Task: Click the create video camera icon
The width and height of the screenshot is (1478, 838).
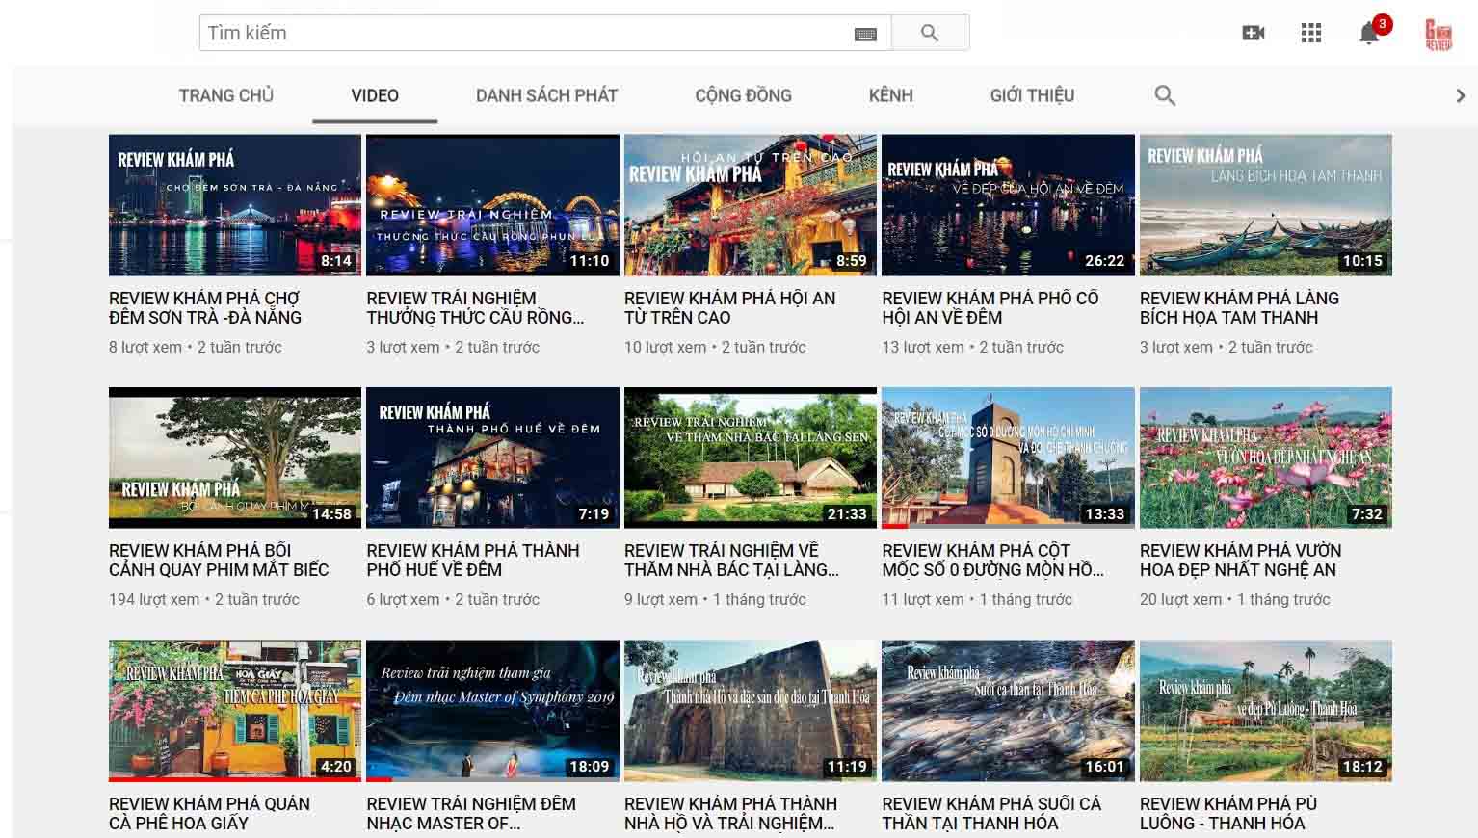Action: pyautogui.click(x=1254, y=33)
